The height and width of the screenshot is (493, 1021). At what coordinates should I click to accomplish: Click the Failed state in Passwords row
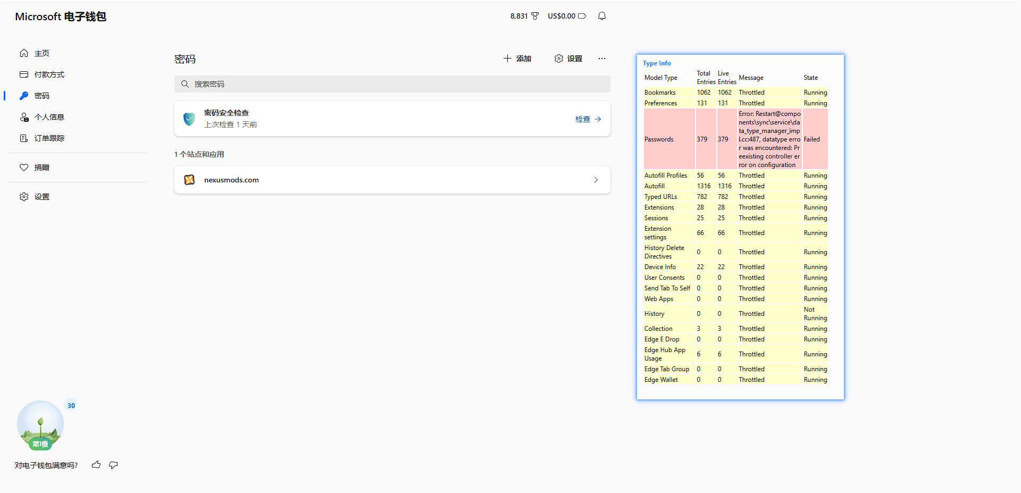pyautogui.click(x=812, y=139)
